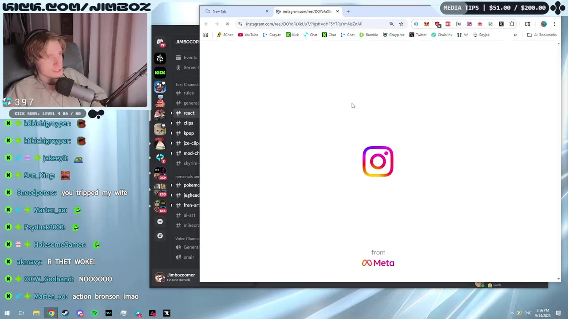Screen dimensions: 568x319
Task: Open the kpop channel in Discord
Action: tap(186, 133)
